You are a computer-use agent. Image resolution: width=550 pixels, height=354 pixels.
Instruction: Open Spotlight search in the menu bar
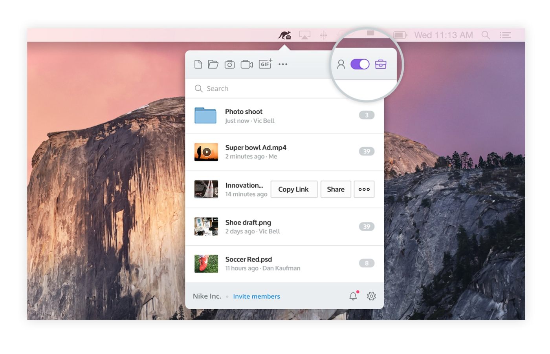[486, 35]
